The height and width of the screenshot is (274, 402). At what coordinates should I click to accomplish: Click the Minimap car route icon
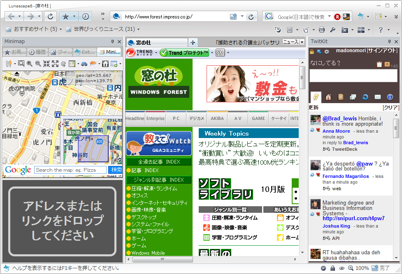84,64
